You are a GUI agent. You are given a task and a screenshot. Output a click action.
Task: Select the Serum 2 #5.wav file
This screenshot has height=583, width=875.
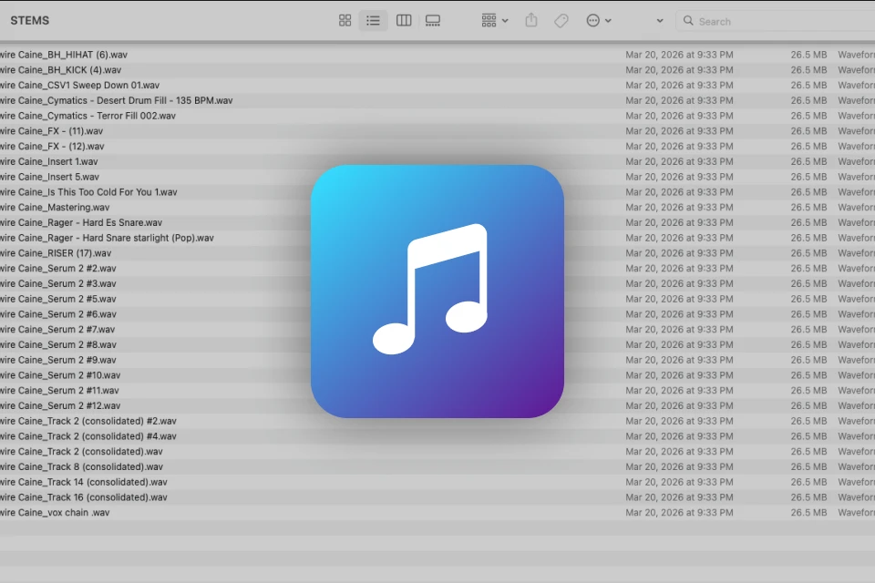pyautogui.click(x=58, y=299)
